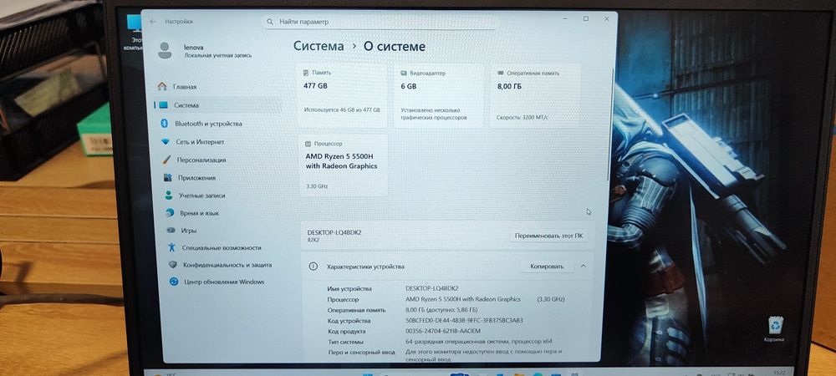This screenshot has height=376, width=836.
Task: Click the lenova account avatar
Action: pyautogui.click(x=165, y=50)
